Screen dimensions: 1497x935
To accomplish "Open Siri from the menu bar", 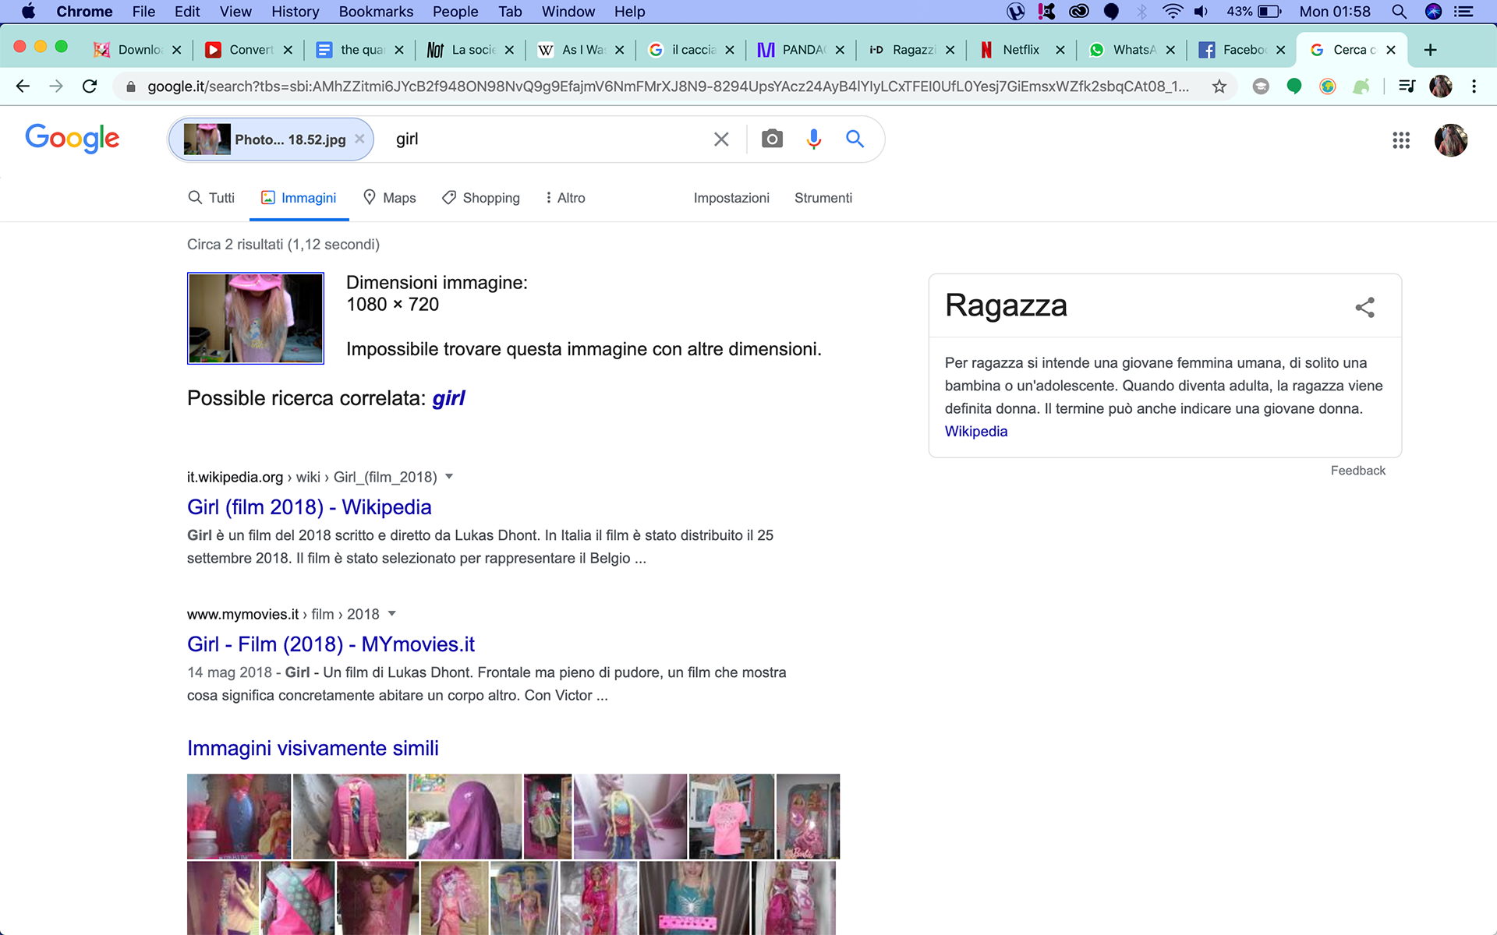I will [1433, 12].
